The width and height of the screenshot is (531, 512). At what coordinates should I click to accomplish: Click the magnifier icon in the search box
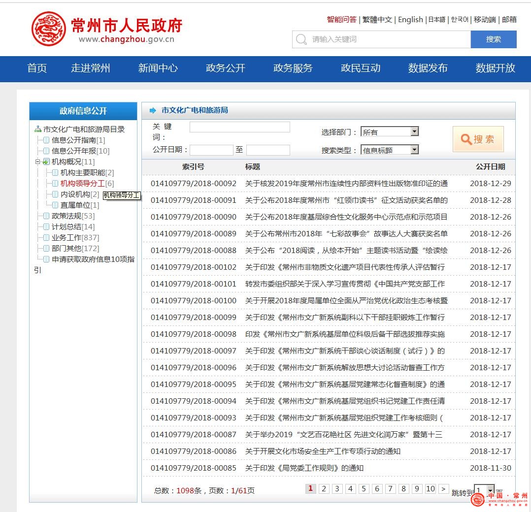click(x=301, y=39)
